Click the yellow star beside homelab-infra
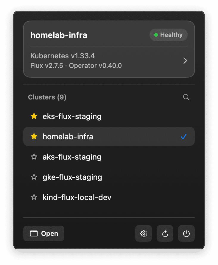This screenshot has width=218, height=265. point(34,136)
